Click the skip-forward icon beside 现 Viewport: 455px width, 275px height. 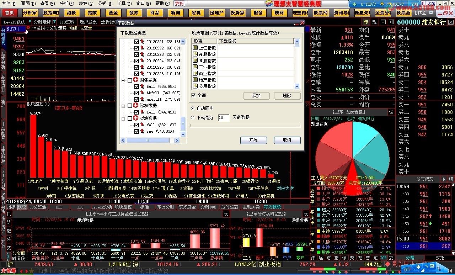[x=391, y=22]
